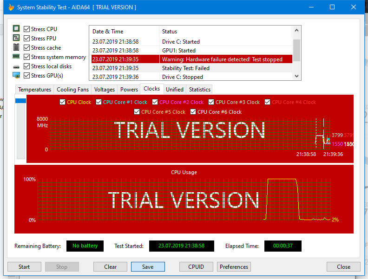This screenshot has width=368, height=279.
Task: Toggle Stress system memory checkbox
Action: [27, 57]
